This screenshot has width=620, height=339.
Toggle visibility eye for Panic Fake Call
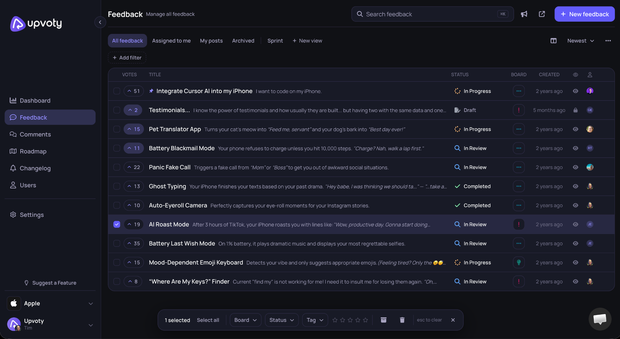pos(575,167)
